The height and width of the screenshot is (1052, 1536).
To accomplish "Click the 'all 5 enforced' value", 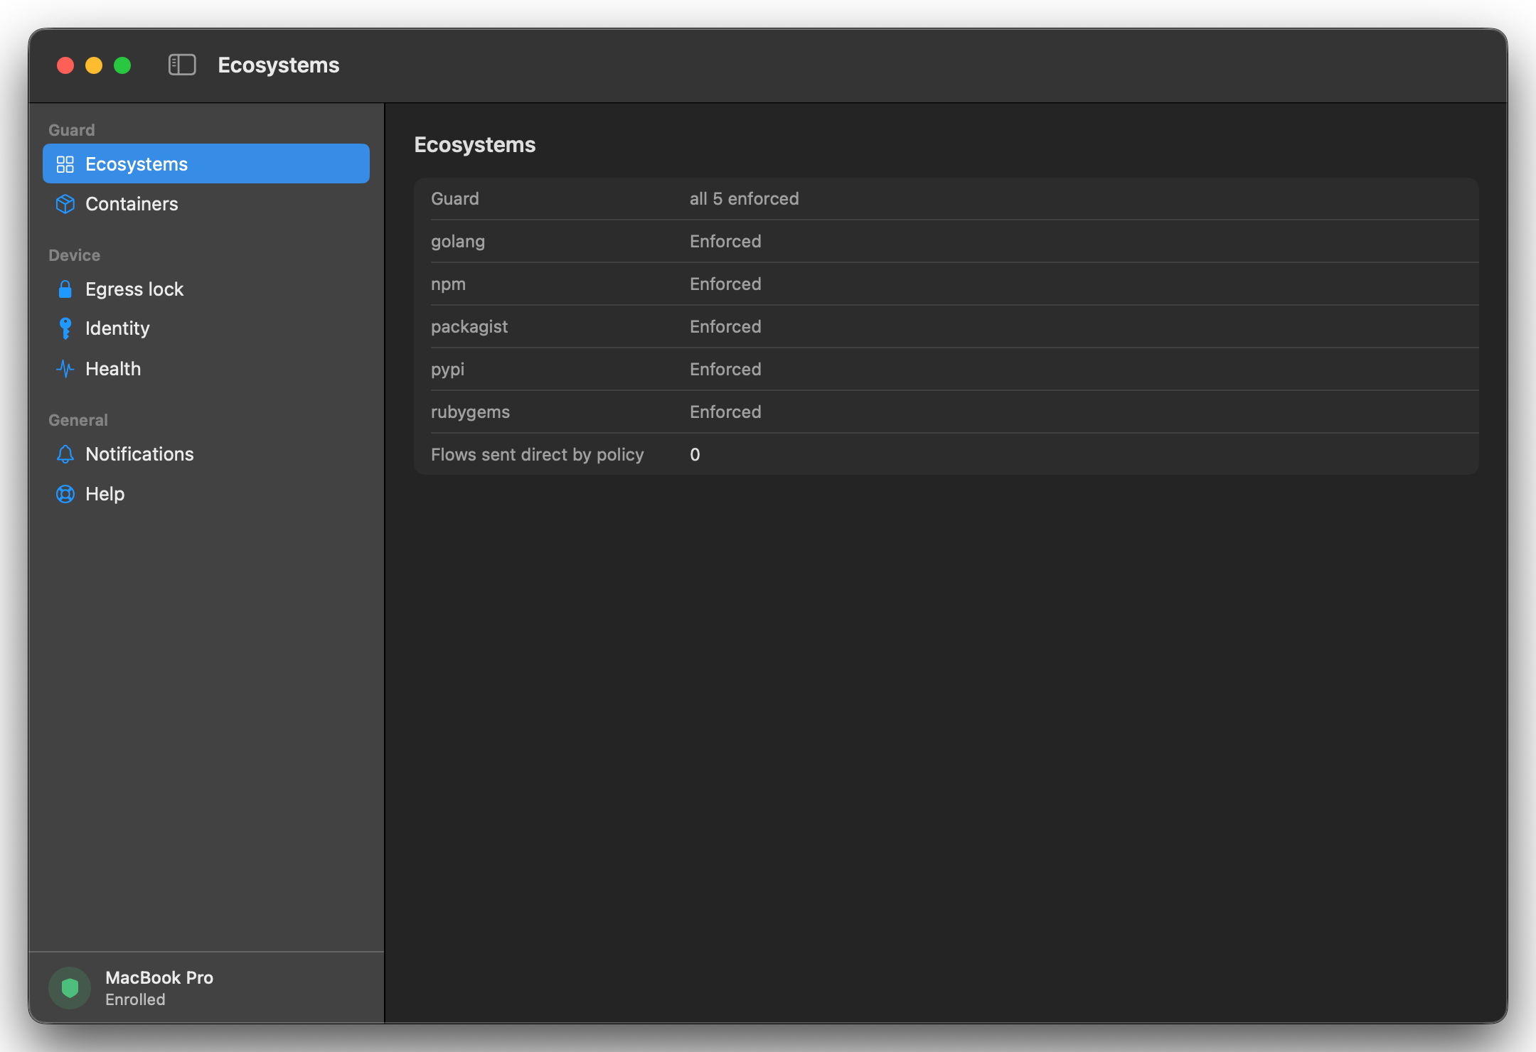I will click(x=744, y=198).
